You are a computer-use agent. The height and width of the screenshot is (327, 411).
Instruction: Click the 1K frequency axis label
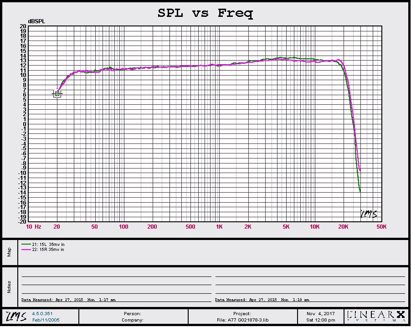(x=219, y=227)
